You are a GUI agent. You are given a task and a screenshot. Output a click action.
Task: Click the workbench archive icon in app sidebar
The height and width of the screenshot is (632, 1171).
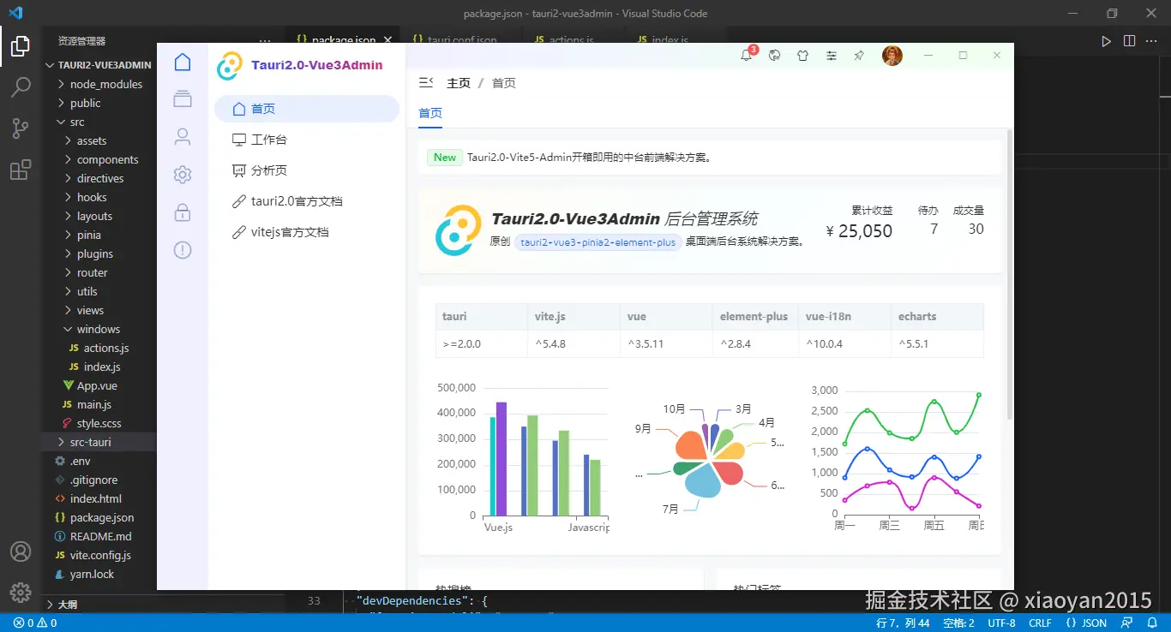coord(182,98)
